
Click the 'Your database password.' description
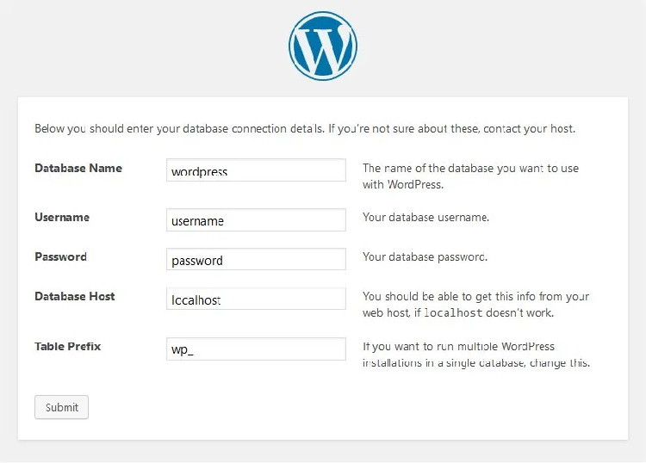(425, 256)
